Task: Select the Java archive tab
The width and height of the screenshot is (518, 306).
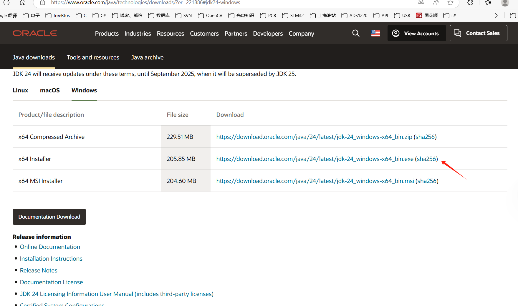Action: tap(147, 57)
